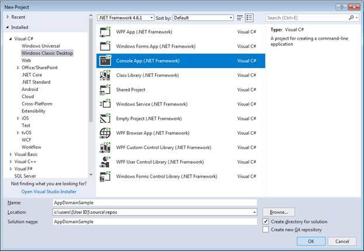The image size is (364, 251).
Task: Select the Cross-Platform category
Action: (x=37, y=104)
